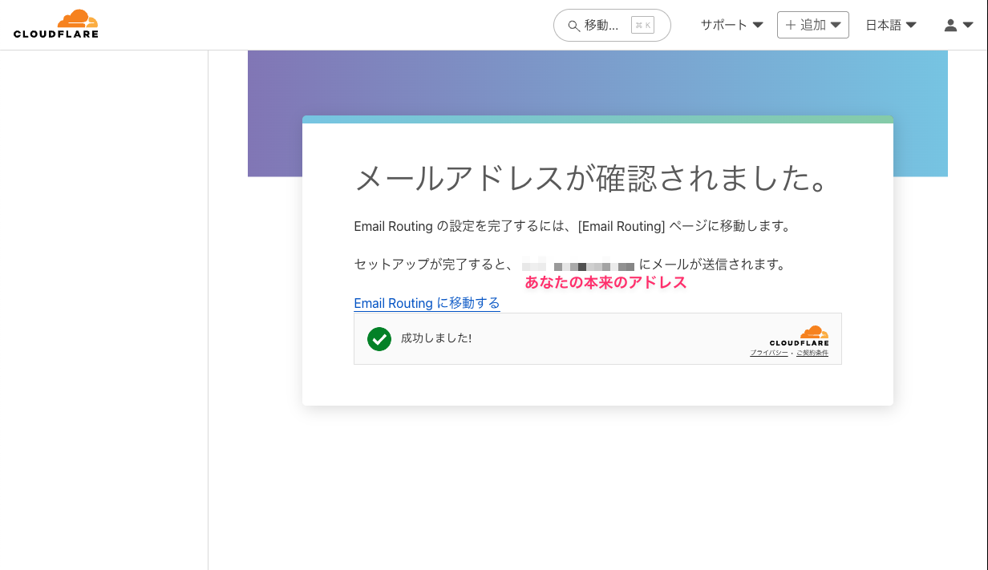988x570 pixels.
Task: Click the 追加 label text in the header
Action: tap(813, 25)
